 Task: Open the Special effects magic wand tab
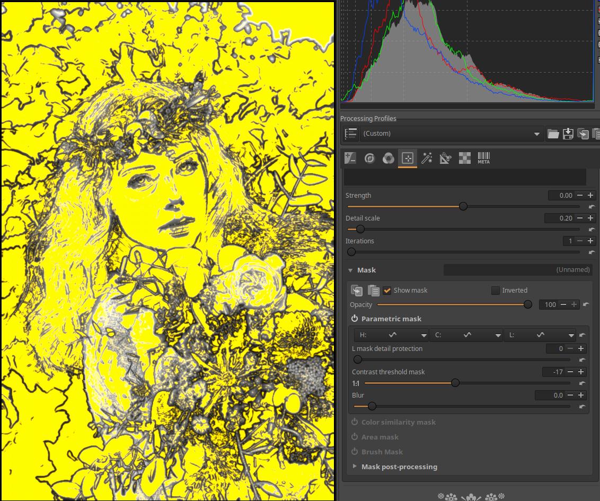(426, 158)
